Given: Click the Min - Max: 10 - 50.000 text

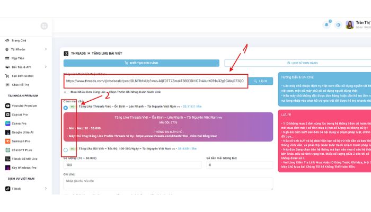Looking at the screenshot, I should pos(85,128).
